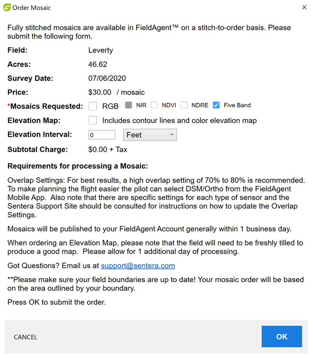Close the Order Mosaic dialog

click(304, 7)
